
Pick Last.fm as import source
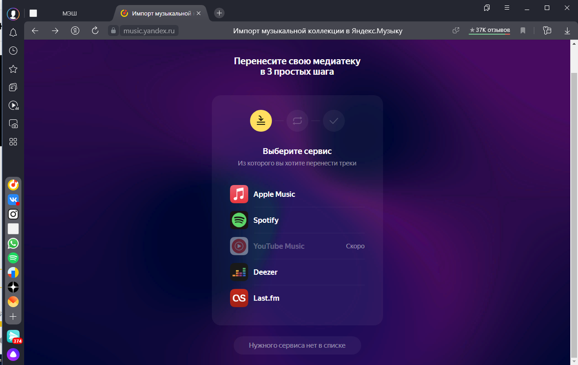coord(297,298)
